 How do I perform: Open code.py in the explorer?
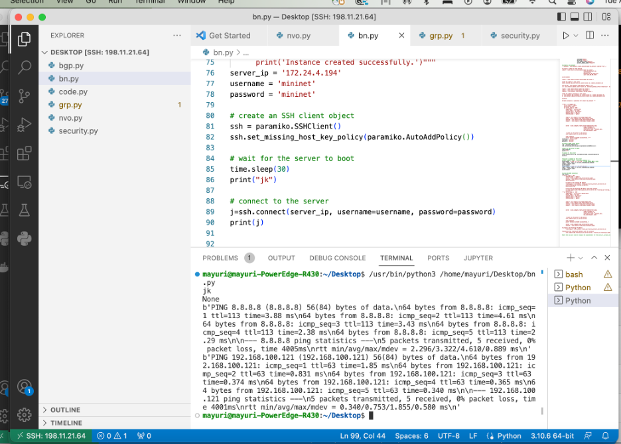pyautogui.click(x=115, y=91)
